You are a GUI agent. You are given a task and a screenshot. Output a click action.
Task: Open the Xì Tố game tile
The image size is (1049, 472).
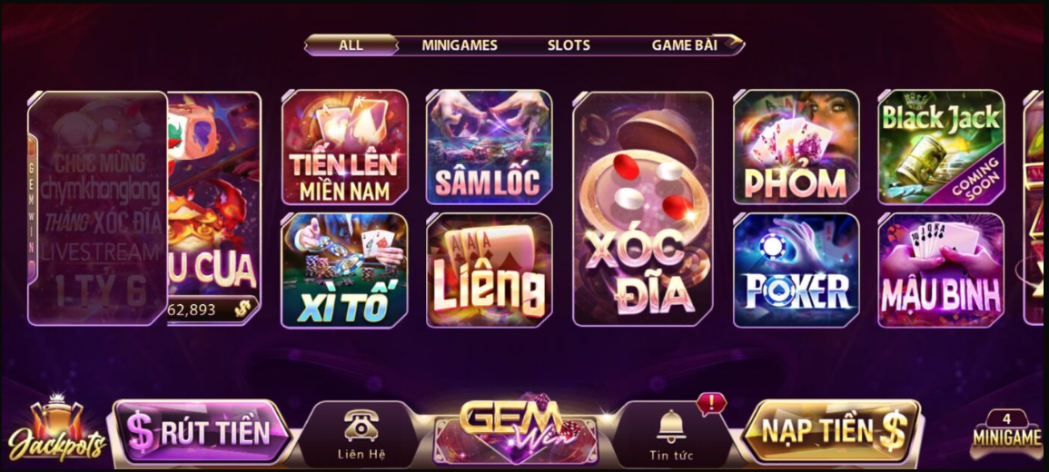click(345, 270)
